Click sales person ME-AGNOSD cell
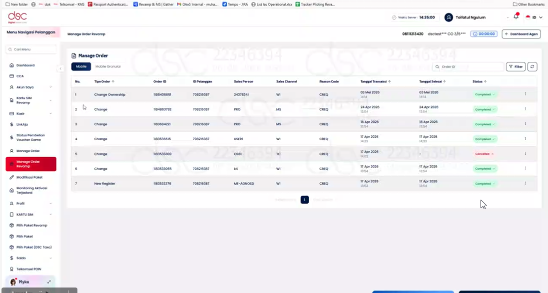The image size is (548, 293). (244, 184)
